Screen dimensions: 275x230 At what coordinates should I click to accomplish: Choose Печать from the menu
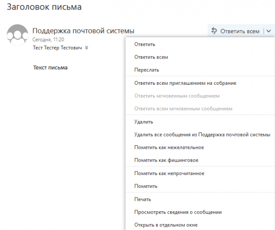coord(200,199)
